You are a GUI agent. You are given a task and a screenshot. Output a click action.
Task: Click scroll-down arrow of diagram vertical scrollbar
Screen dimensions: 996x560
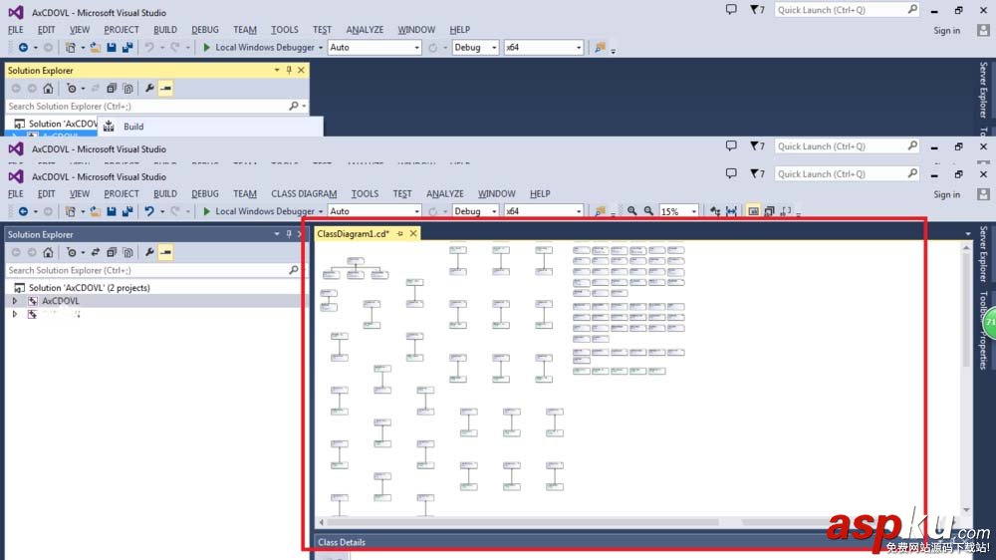tap(966, 510)
